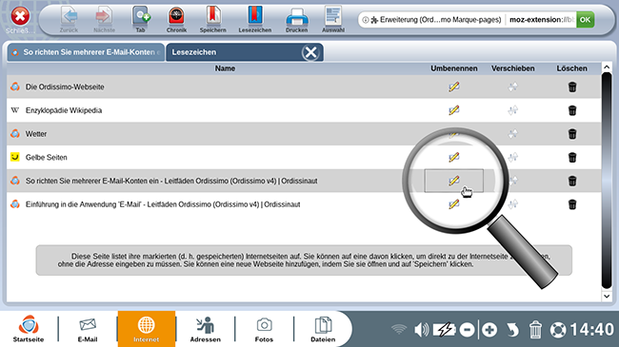Focus the moz-extension address field
The height and width of the screenshot is (347, 619).
point(541,19)
